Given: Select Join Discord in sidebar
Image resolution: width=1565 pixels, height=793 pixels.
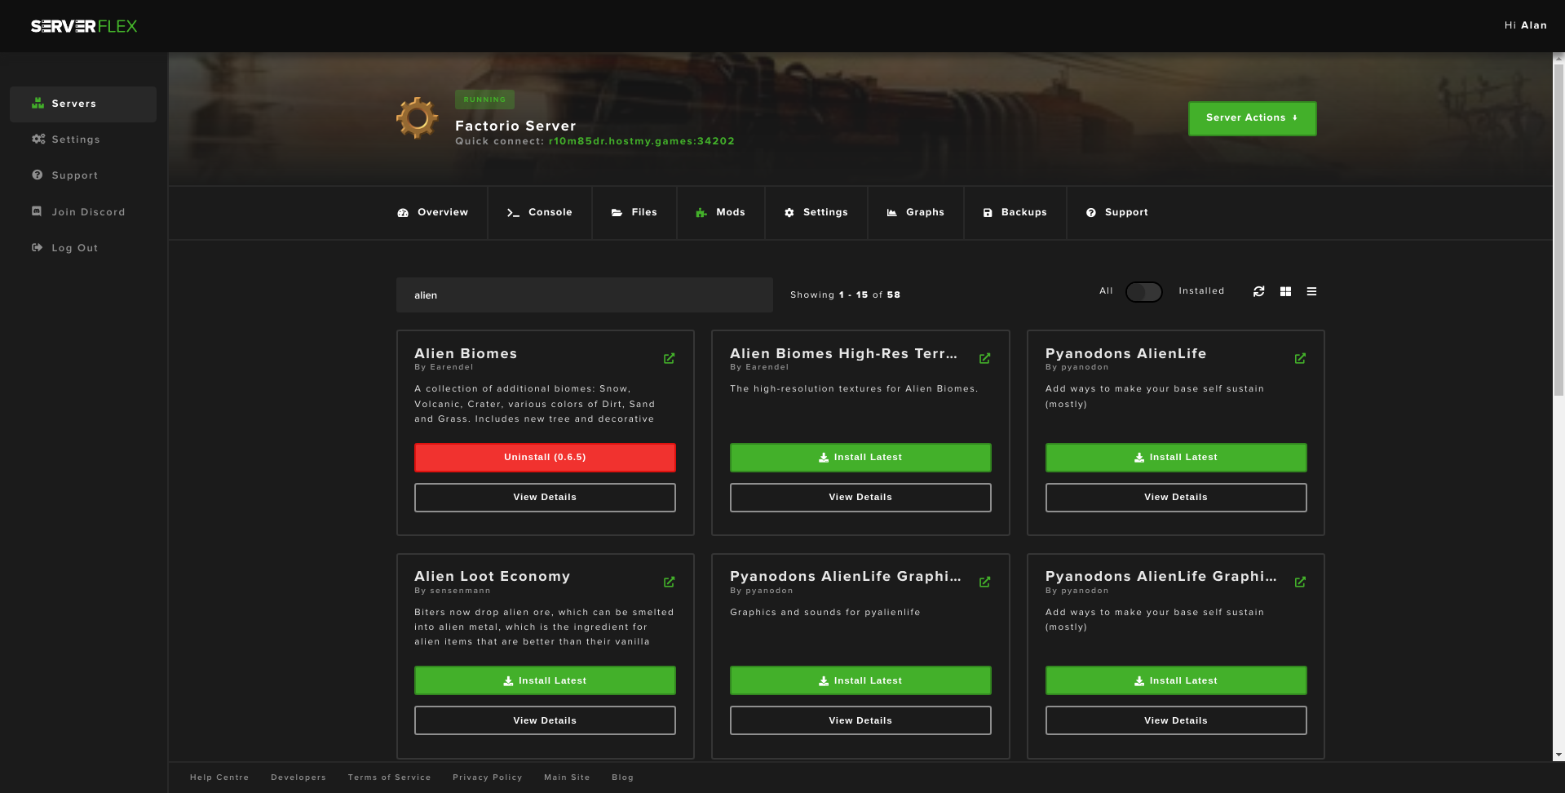Looking at the screenshot, I should click(x=83, y=212).
